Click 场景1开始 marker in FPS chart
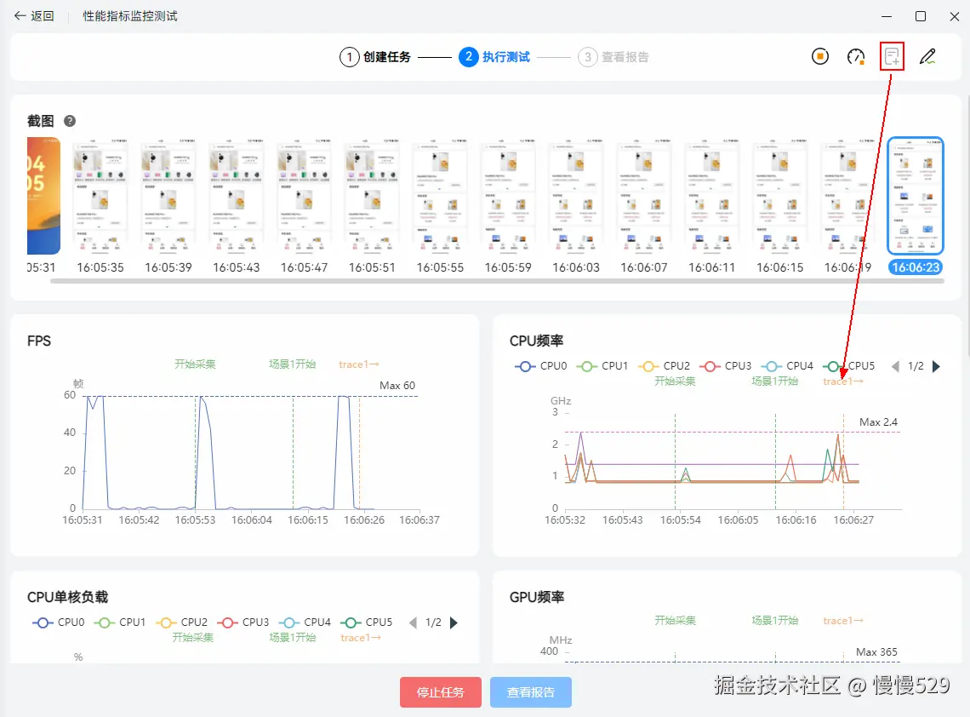Image resolution: width=970 pixels, height=717 pixels. [293, 364]
